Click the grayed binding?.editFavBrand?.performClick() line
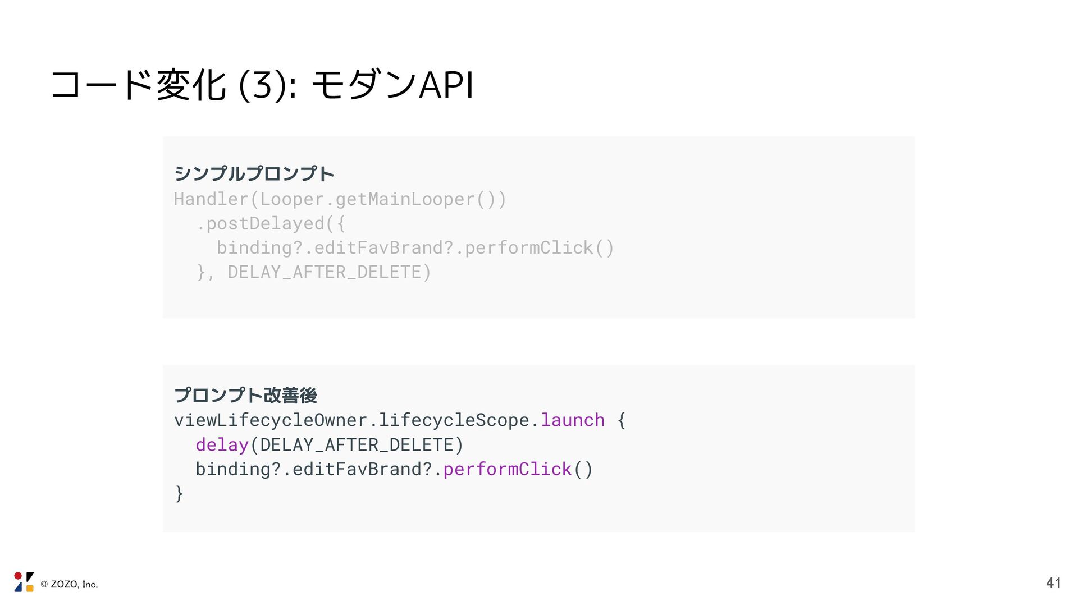The image size is (1078, 606). [415, 247]
